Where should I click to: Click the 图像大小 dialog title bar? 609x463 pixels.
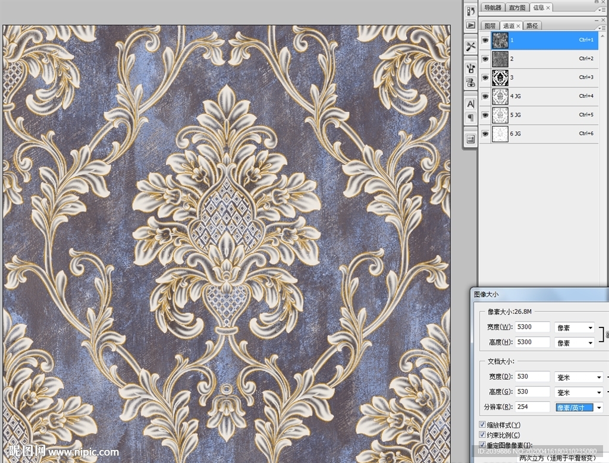click(540, 294)
